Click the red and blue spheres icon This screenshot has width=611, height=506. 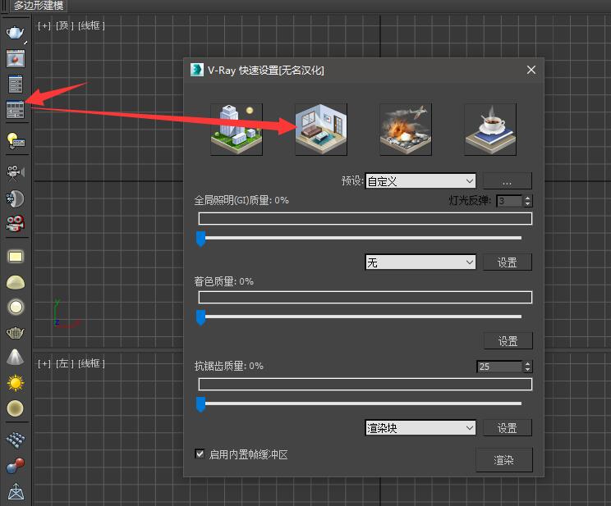(x=16, y=466)
